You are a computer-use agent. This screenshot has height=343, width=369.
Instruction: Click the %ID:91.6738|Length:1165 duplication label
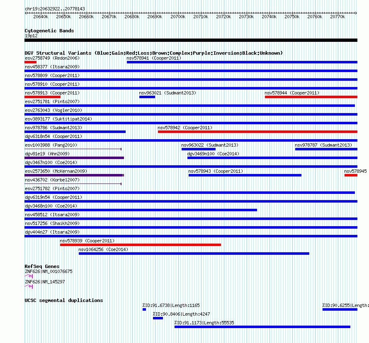click(x=171, y=305)
